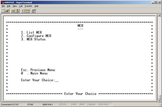The image size is (162, 107).
Task: Open the Call menu
Action: (21, 6)
